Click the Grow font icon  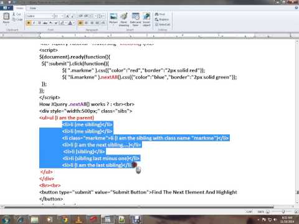pyautogui.click(x=67, y=16)
